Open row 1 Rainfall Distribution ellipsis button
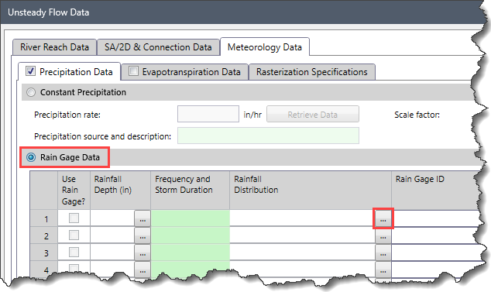This screenshot has height=292, width=491. (383, 218)
